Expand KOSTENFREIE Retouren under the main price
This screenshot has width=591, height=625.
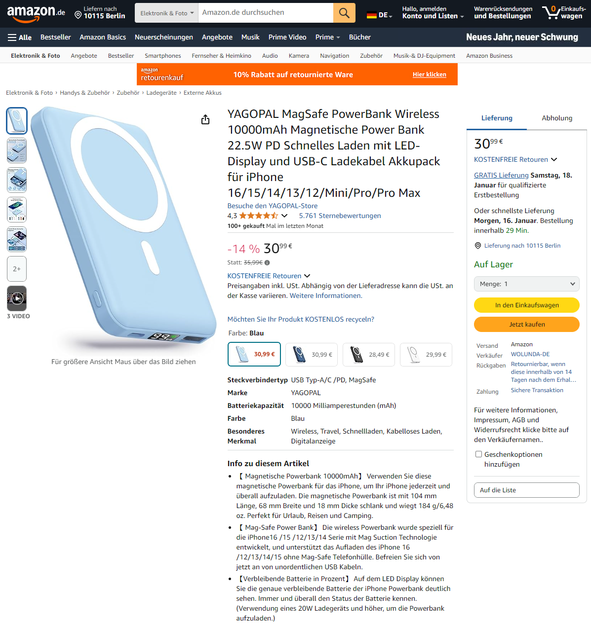(269, 276)
